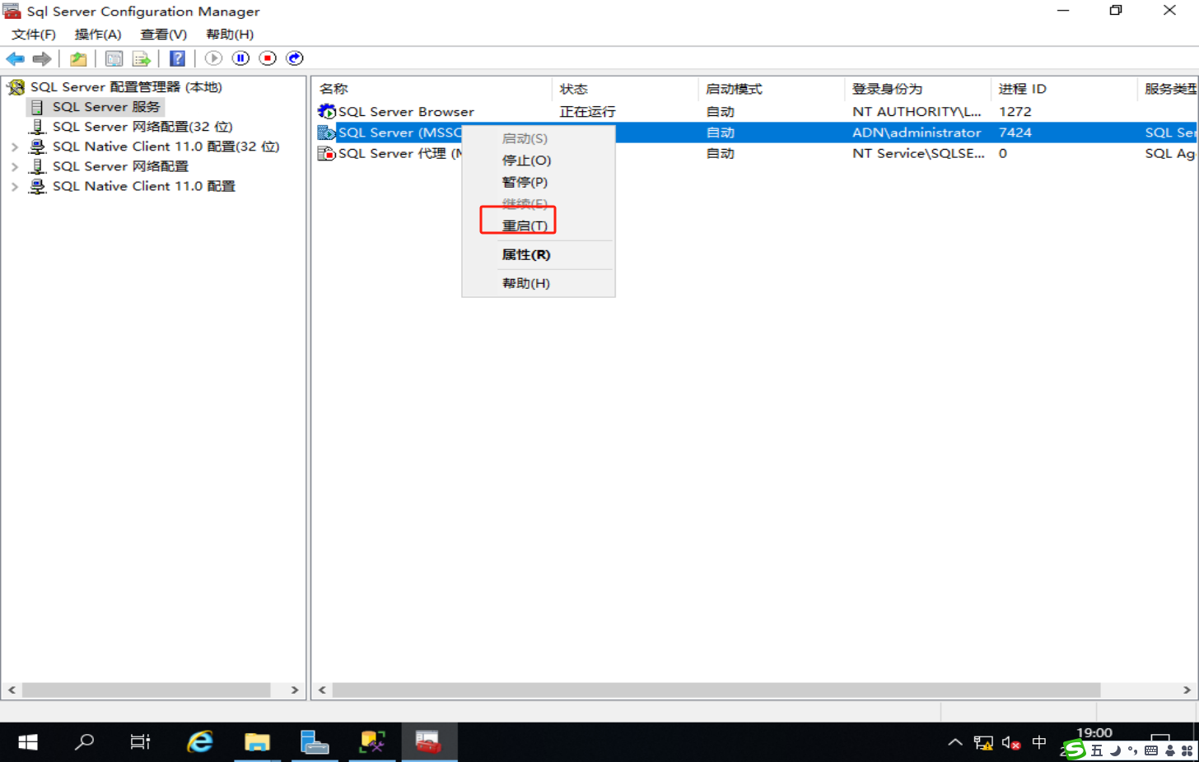Click the Properties window toolbar icon

[114, 58]
